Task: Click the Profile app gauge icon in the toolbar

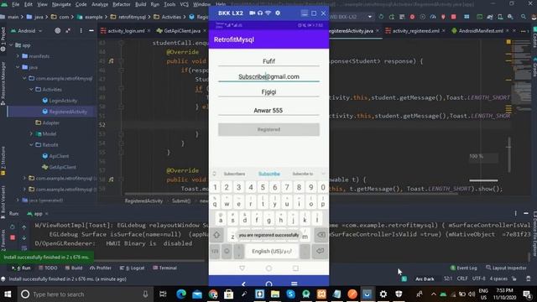Action: tap(433, 17)
